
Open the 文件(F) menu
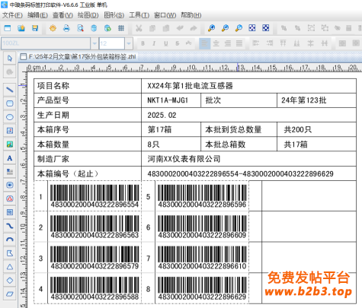coord(12,15)
